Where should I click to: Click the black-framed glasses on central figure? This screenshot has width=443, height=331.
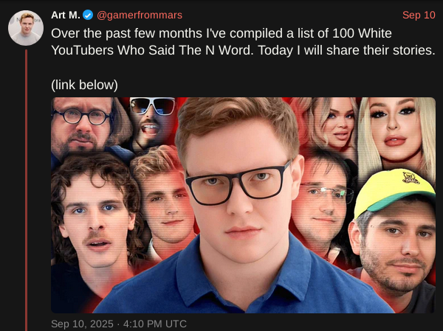tap(238, 183)
